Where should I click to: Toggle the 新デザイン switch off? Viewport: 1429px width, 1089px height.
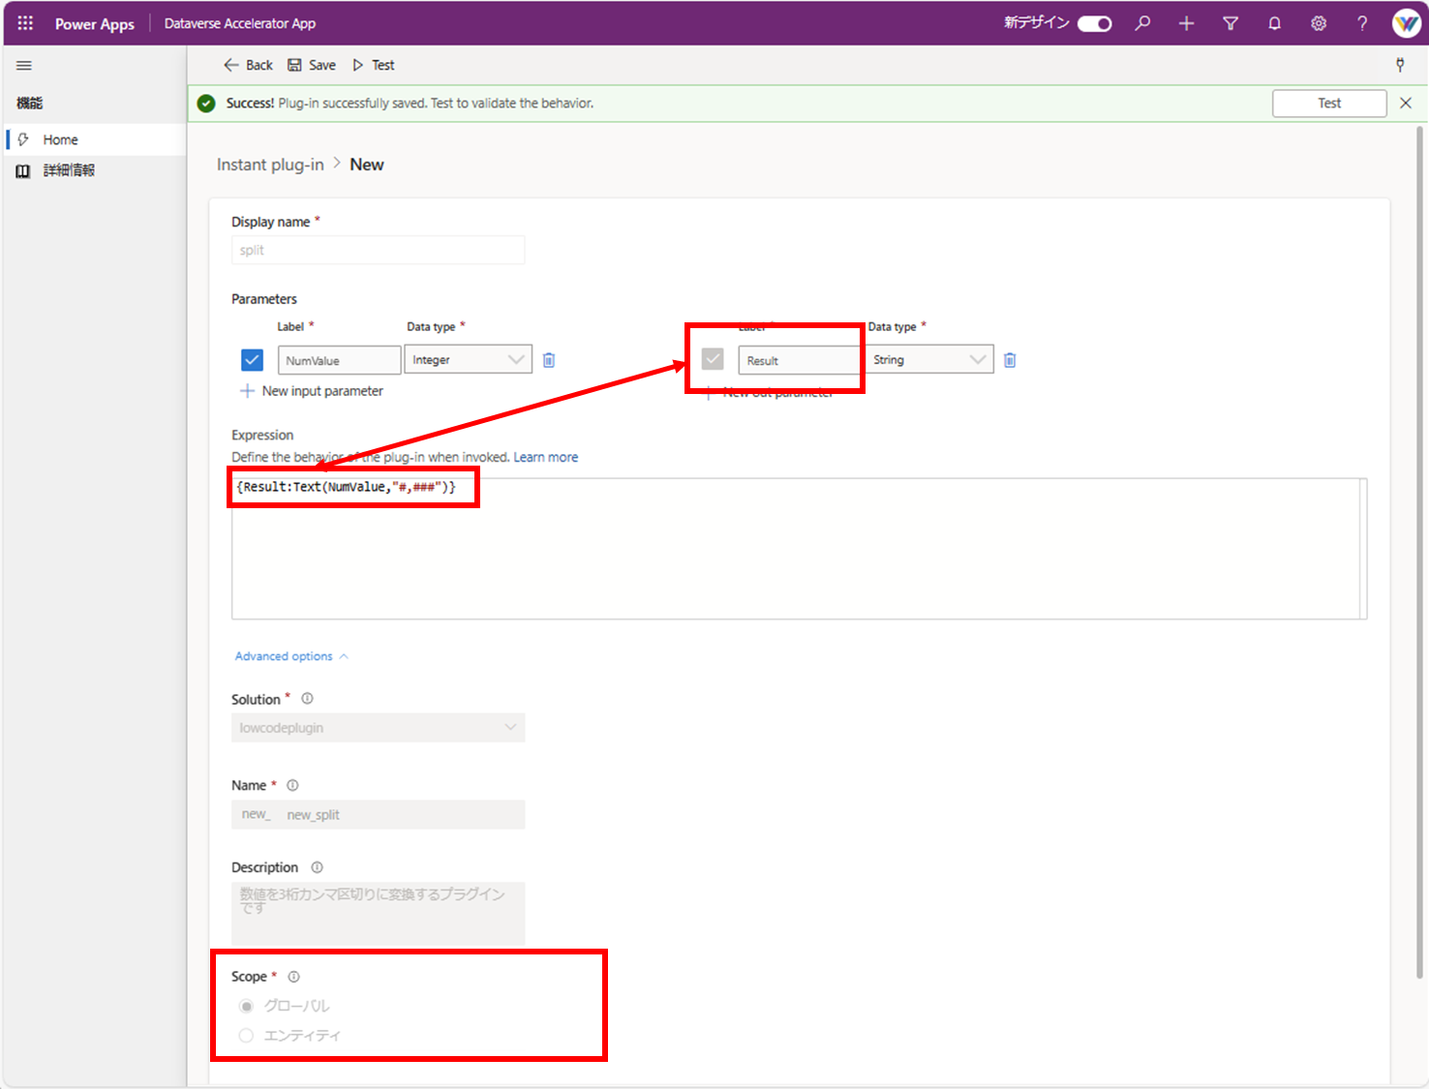coord(1095,23)
